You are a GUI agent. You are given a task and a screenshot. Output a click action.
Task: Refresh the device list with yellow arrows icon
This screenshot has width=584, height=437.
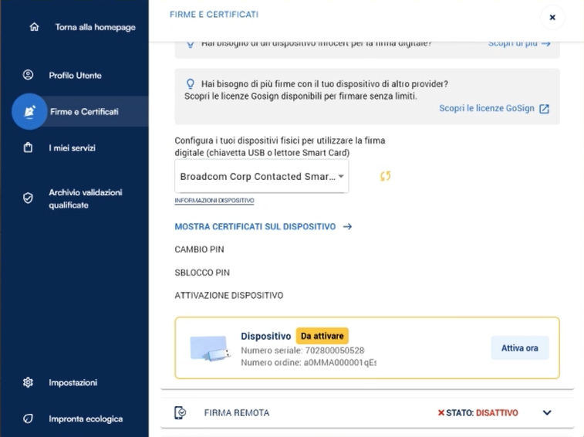coord(385,176)
